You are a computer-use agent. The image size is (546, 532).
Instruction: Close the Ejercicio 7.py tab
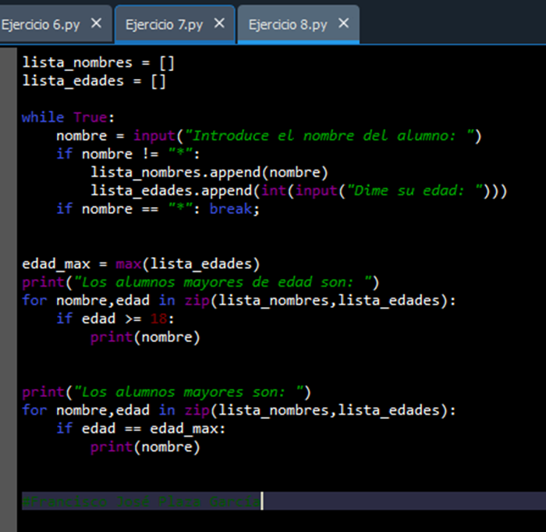click(x=219, y=23)
